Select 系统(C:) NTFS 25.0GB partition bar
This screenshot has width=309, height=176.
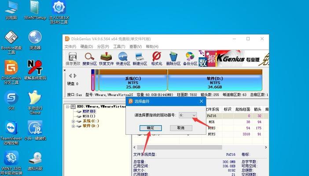coord(133,80)
